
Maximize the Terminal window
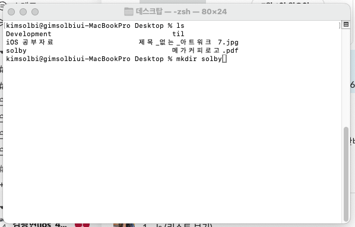click(x=35, y=12)
